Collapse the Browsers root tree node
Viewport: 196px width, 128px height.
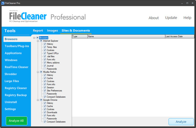point(34,38)
